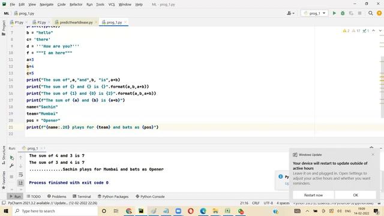Toggle soft-wrap in Run console
384x216 pixels.
tap(21, 175)
